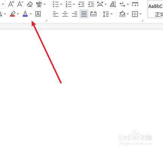Image resolution: width=163 pixels, height=150 pixels.
Task: Center align text
Action: (x=65, y=14)
